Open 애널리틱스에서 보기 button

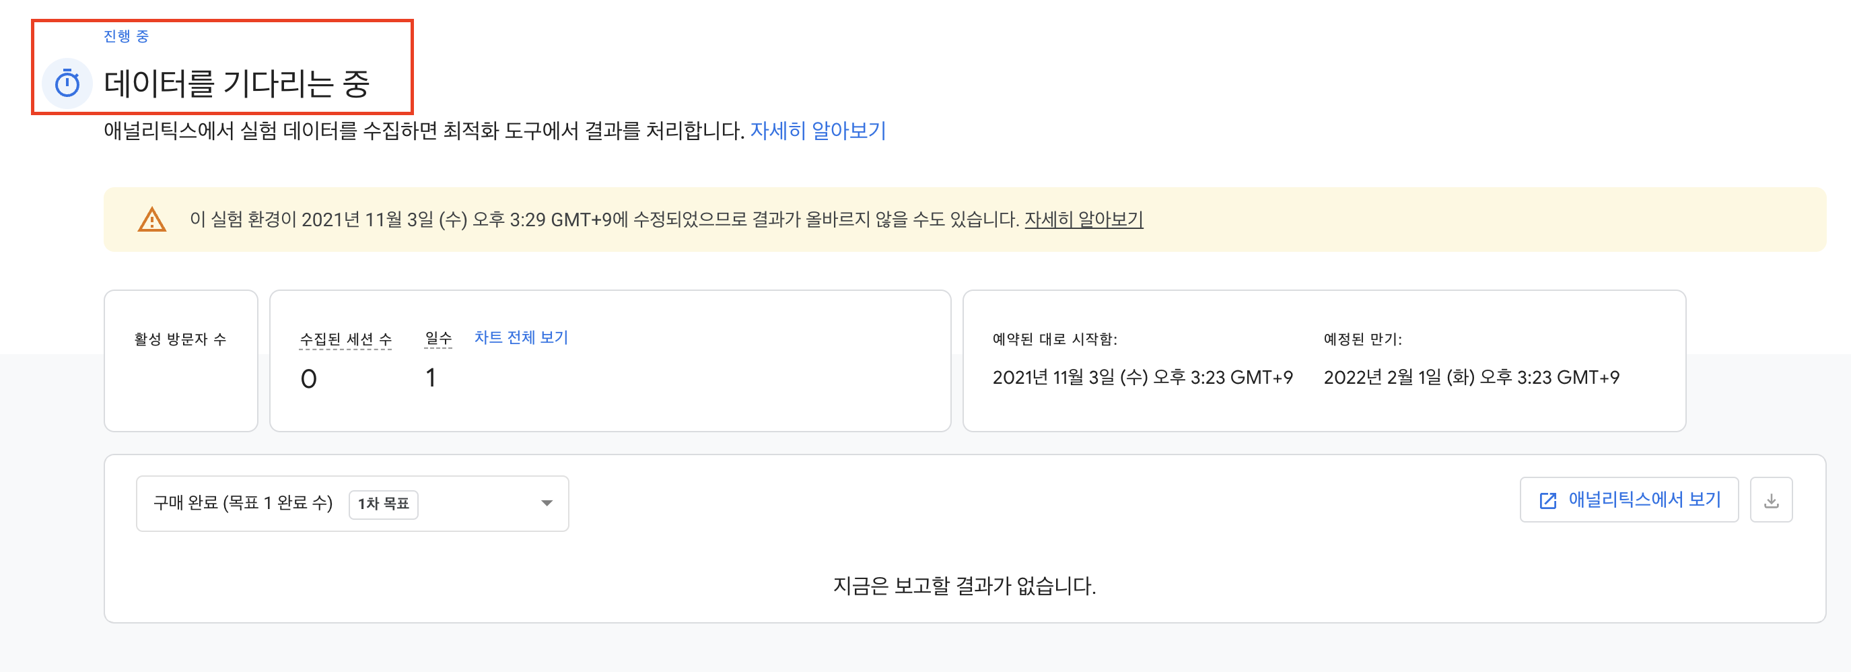[x=1629, y=500]
